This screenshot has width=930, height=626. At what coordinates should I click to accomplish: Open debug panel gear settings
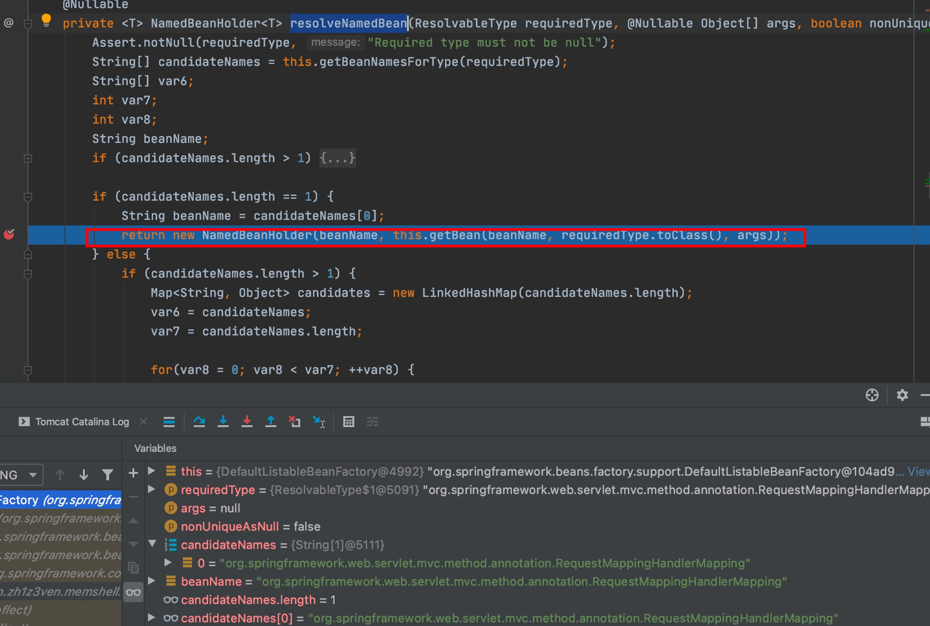[x=902, y=395]
